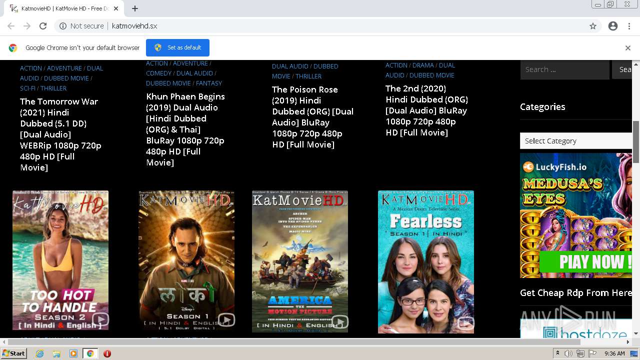Click the address bar URL katmoviehd.sx

click(x=134, y=26)
